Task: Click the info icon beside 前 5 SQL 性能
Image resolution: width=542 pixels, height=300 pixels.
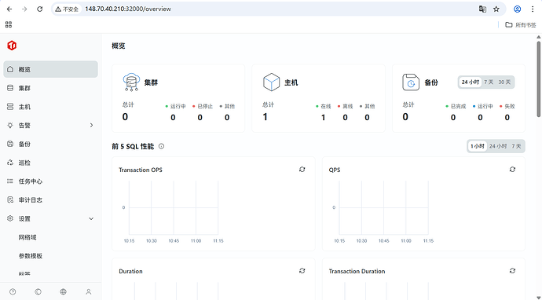Action: tap(162, 147)
